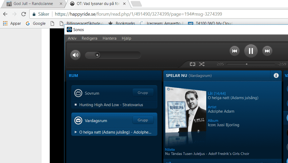The height and width of the screenshot is (163, 288).
Task: Open the Hantera menu
Action: [x=109, y=38]
